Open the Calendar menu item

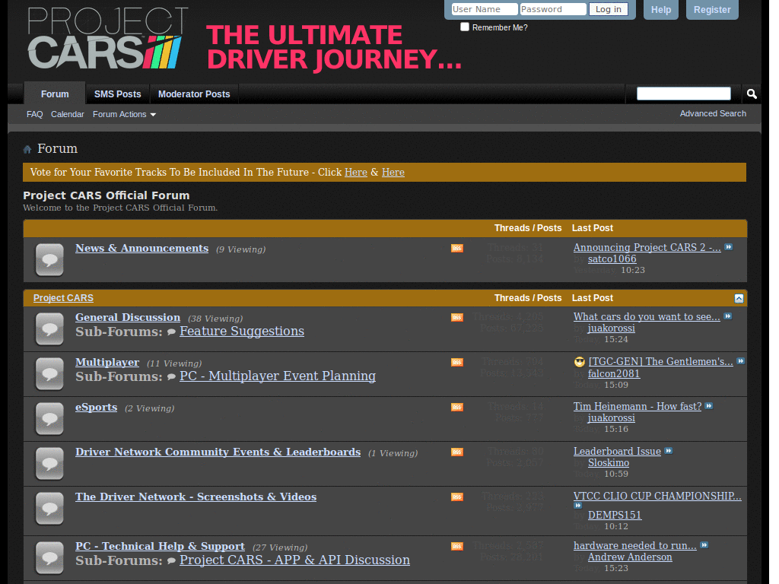(x=68, y=114)
